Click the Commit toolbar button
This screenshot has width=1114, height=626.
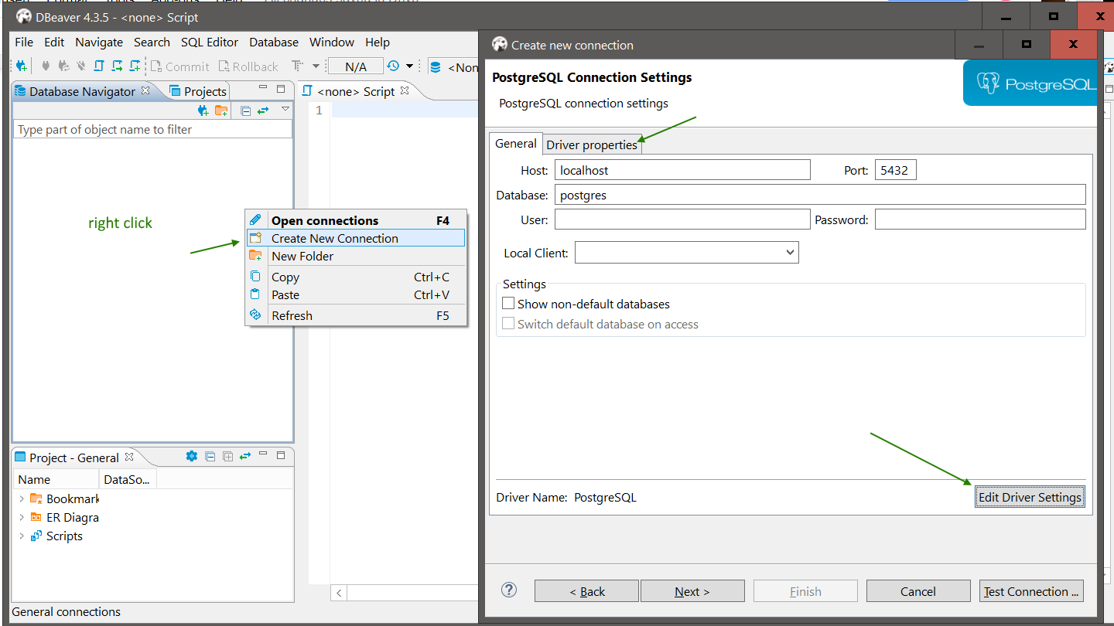(179, 66)
